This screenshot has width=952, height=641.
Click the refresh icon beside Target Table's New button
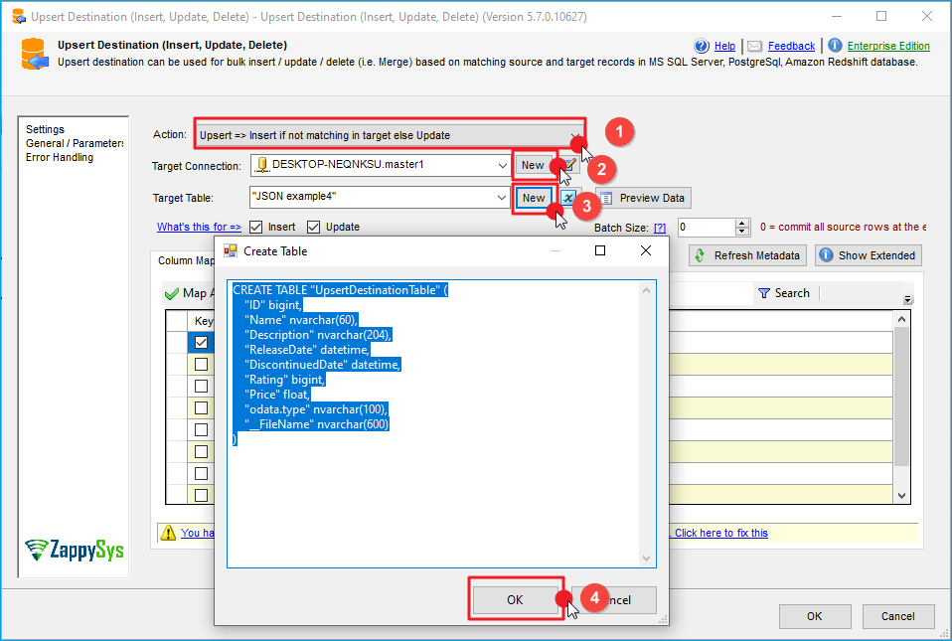[x=567, y=198]
